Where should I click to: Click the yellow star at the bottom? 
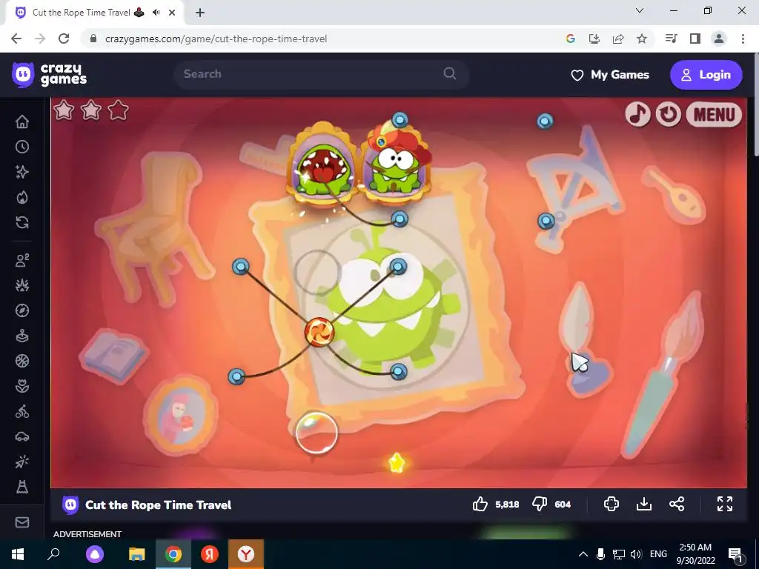pyautogui.click(x=397, y=463)
